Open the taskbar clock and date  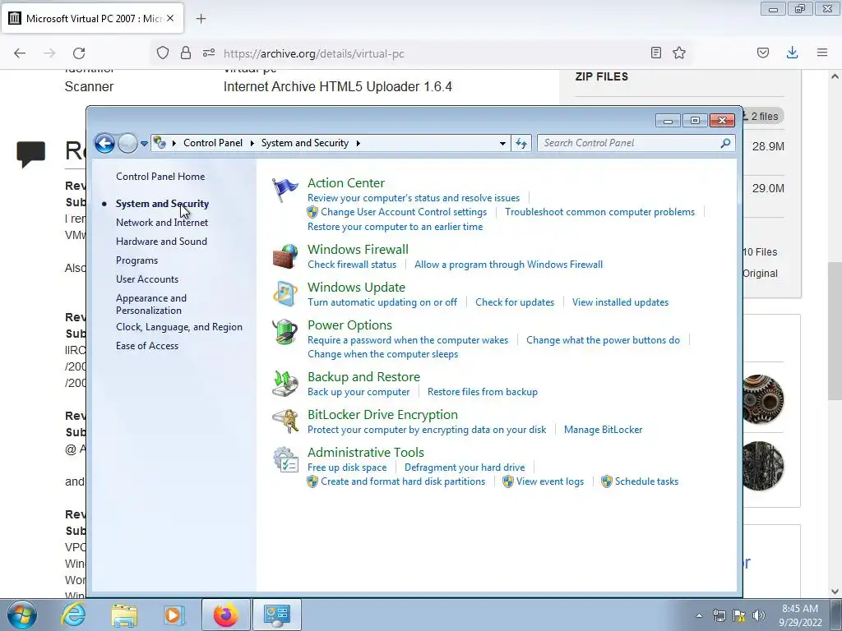coord(799,615)
